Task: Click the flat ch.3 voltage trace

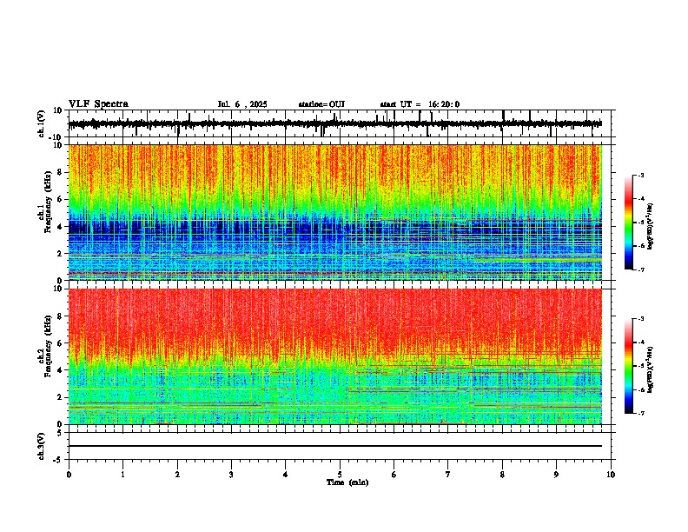Action: click(335, 446)
